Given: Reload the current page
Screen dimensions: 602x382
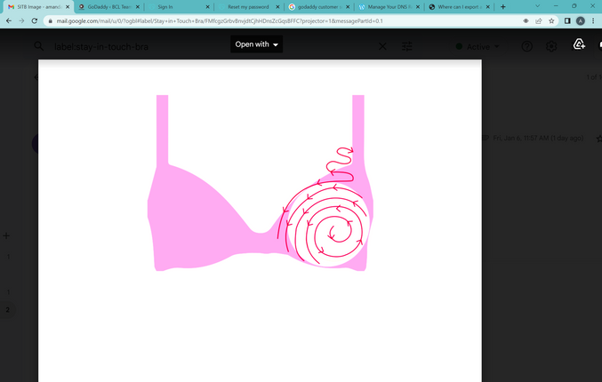Looking at the screenshot, I should [34, 20].
